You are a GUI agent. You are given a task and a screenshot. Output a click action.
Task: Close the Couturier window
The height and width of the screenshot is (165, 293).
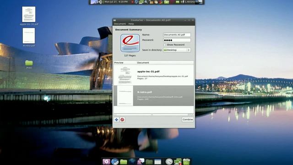pyautogui.click(x=193, y=20)
